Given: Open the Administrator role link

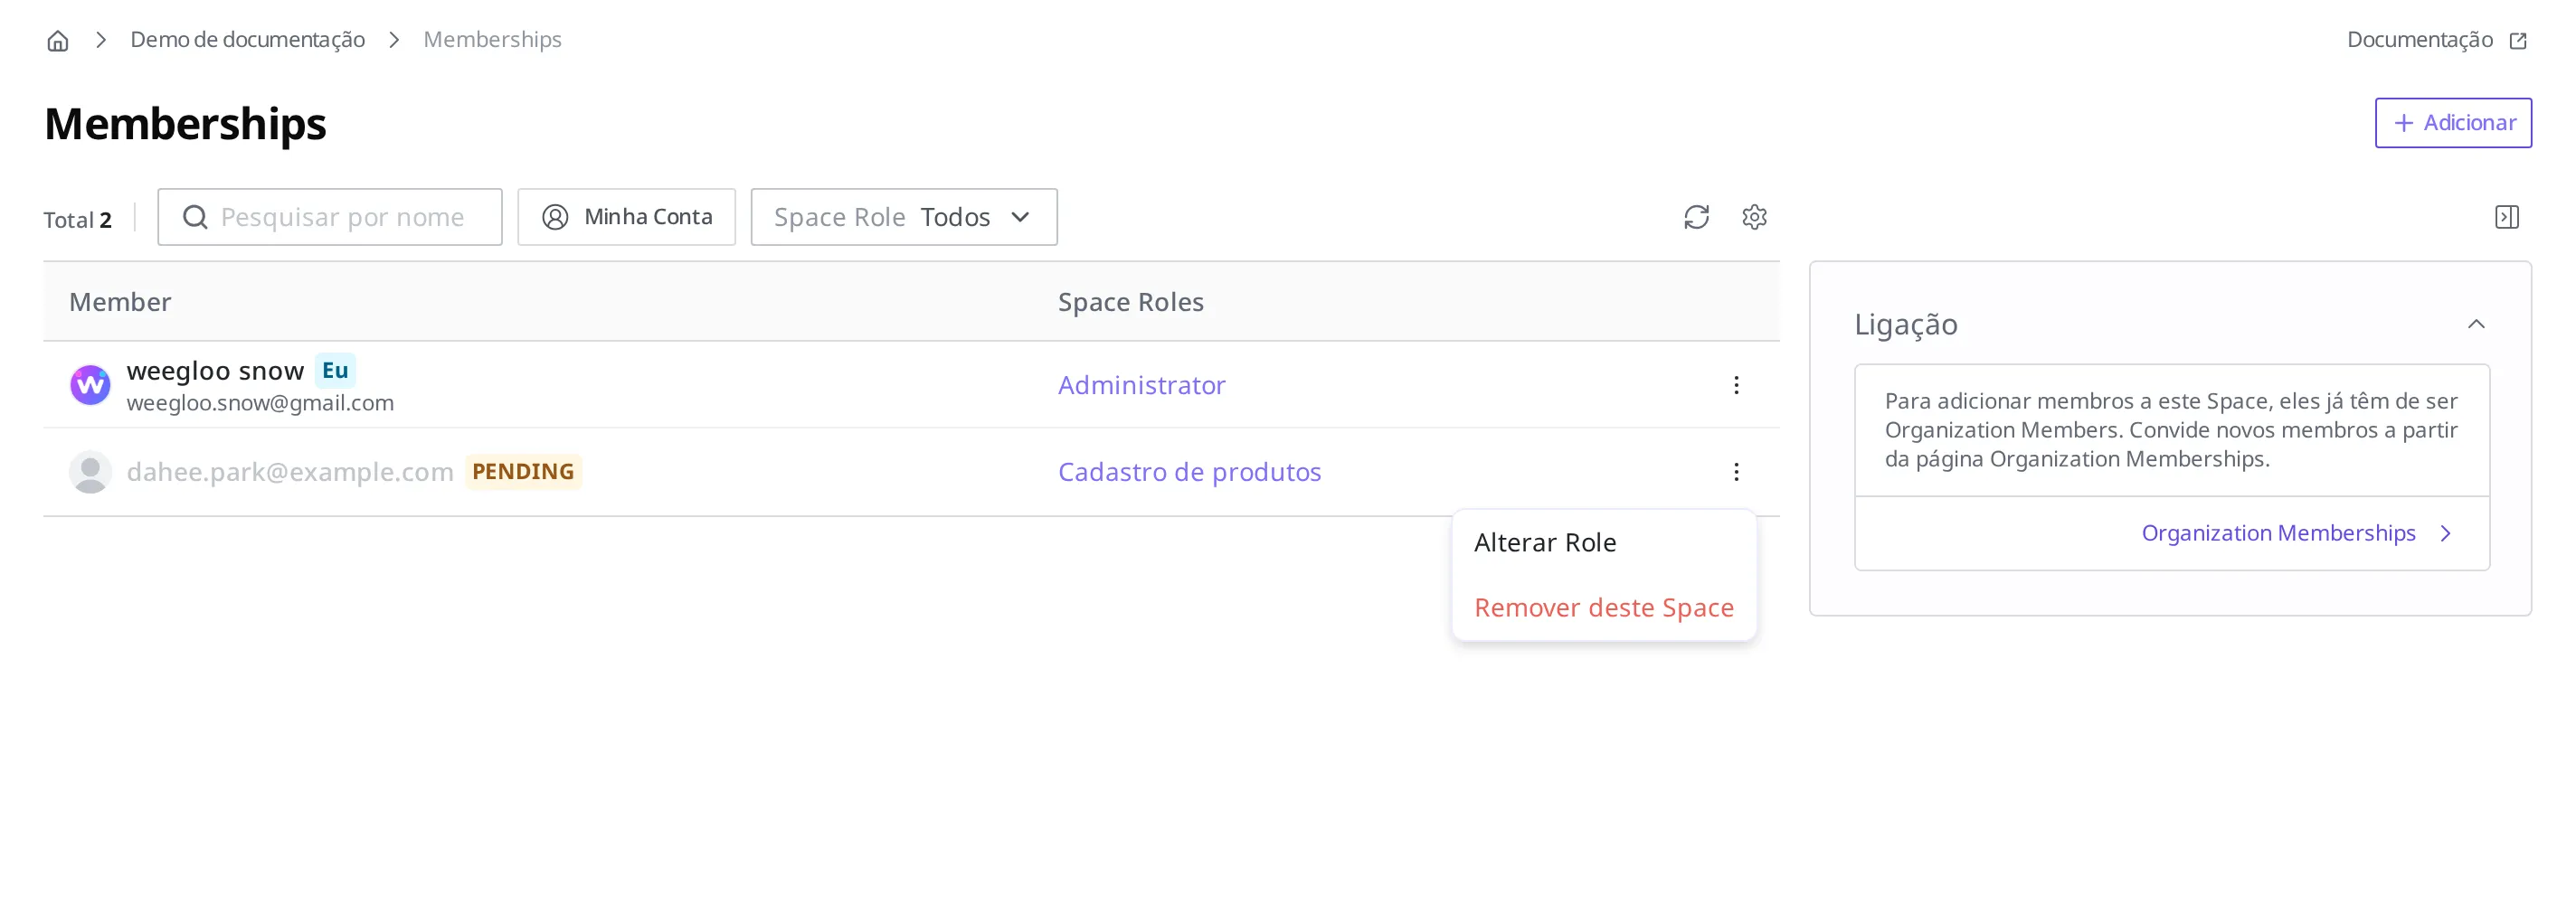Looking at the screenshot, I should pos(1141,385).
